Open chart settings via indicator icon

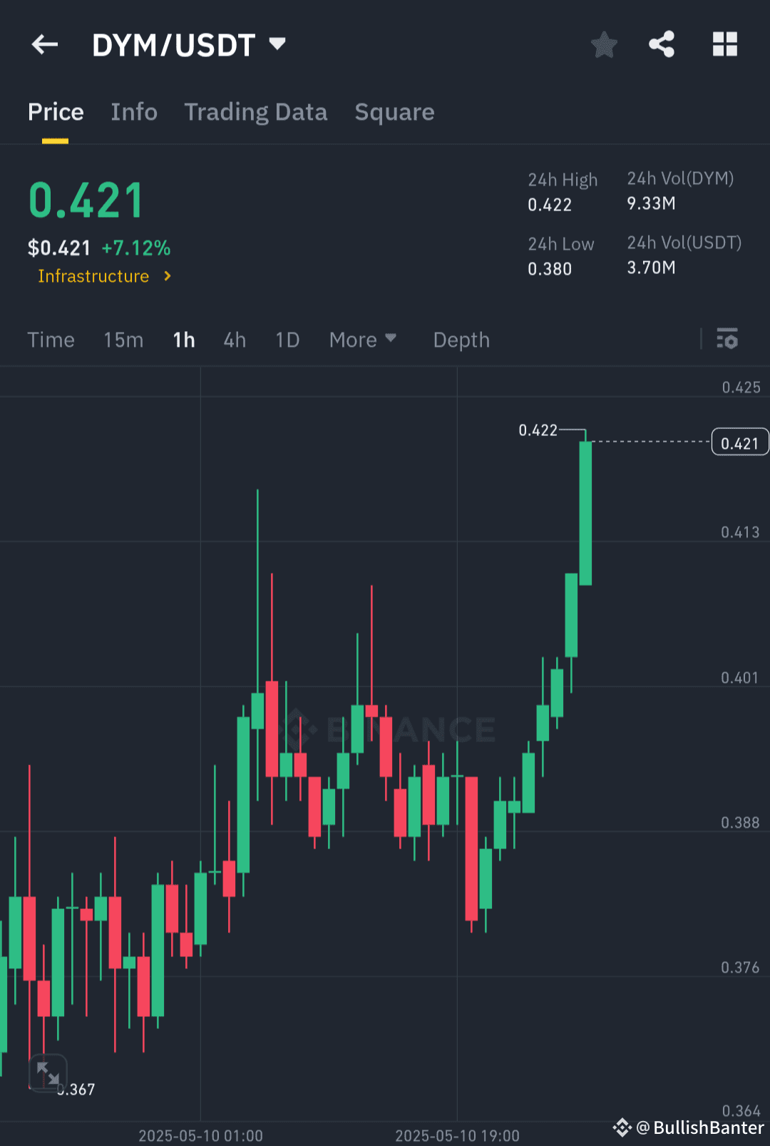(x=727, y=340)
